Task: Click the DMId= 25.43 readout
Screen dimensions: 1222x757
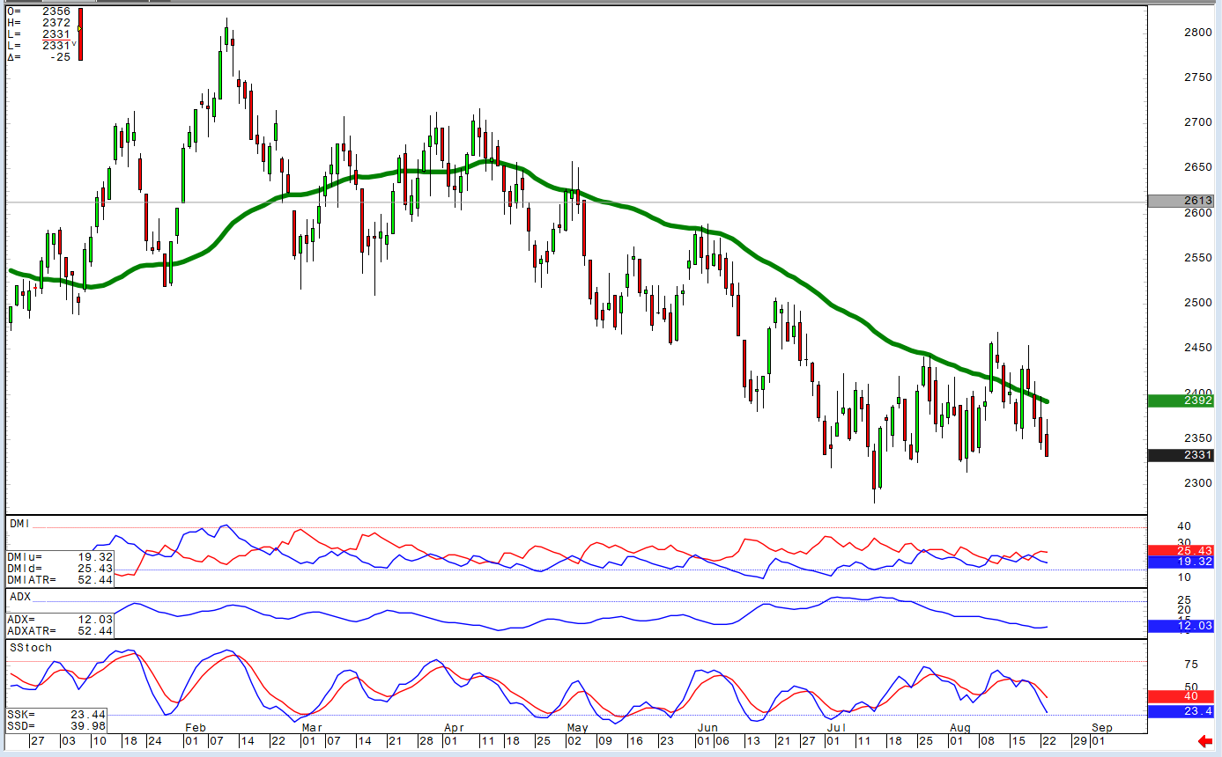Action: pyautogui.click(x=60, y=569)
